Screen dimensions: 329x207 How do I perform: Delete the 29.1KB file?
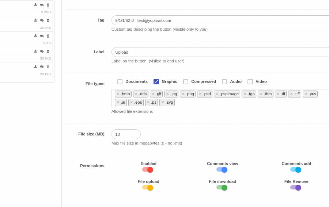[48, 67]
